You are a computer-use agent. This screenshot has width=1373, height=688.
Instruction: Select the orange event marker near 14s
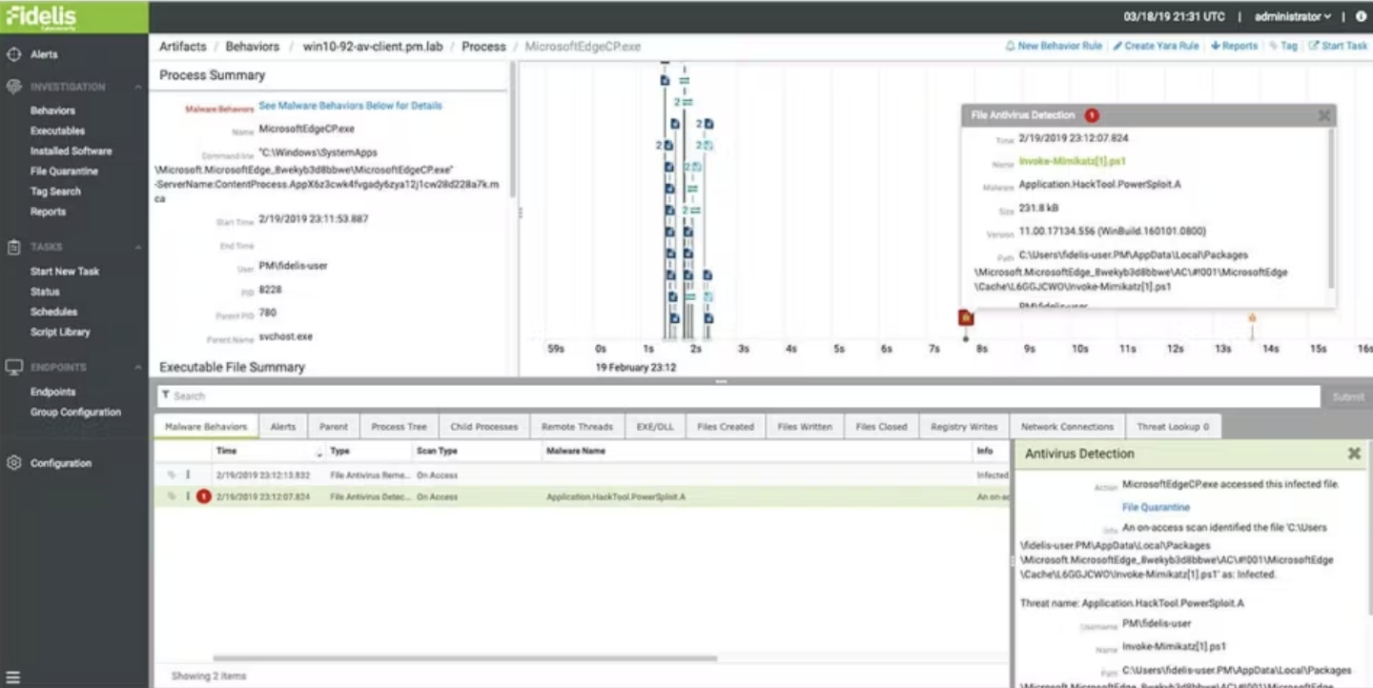[1252, 318]
